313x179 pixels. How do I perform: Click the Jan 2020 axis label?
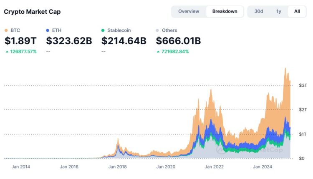(166, 166)
